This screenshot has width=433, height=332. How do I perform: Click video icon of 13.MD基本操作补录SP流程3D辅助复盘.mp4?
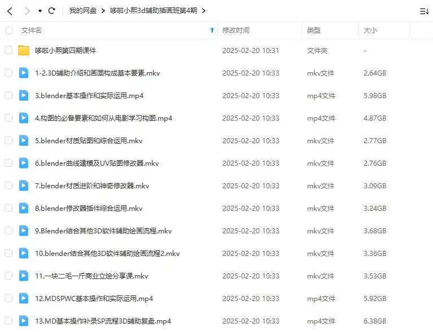[24, 321]
